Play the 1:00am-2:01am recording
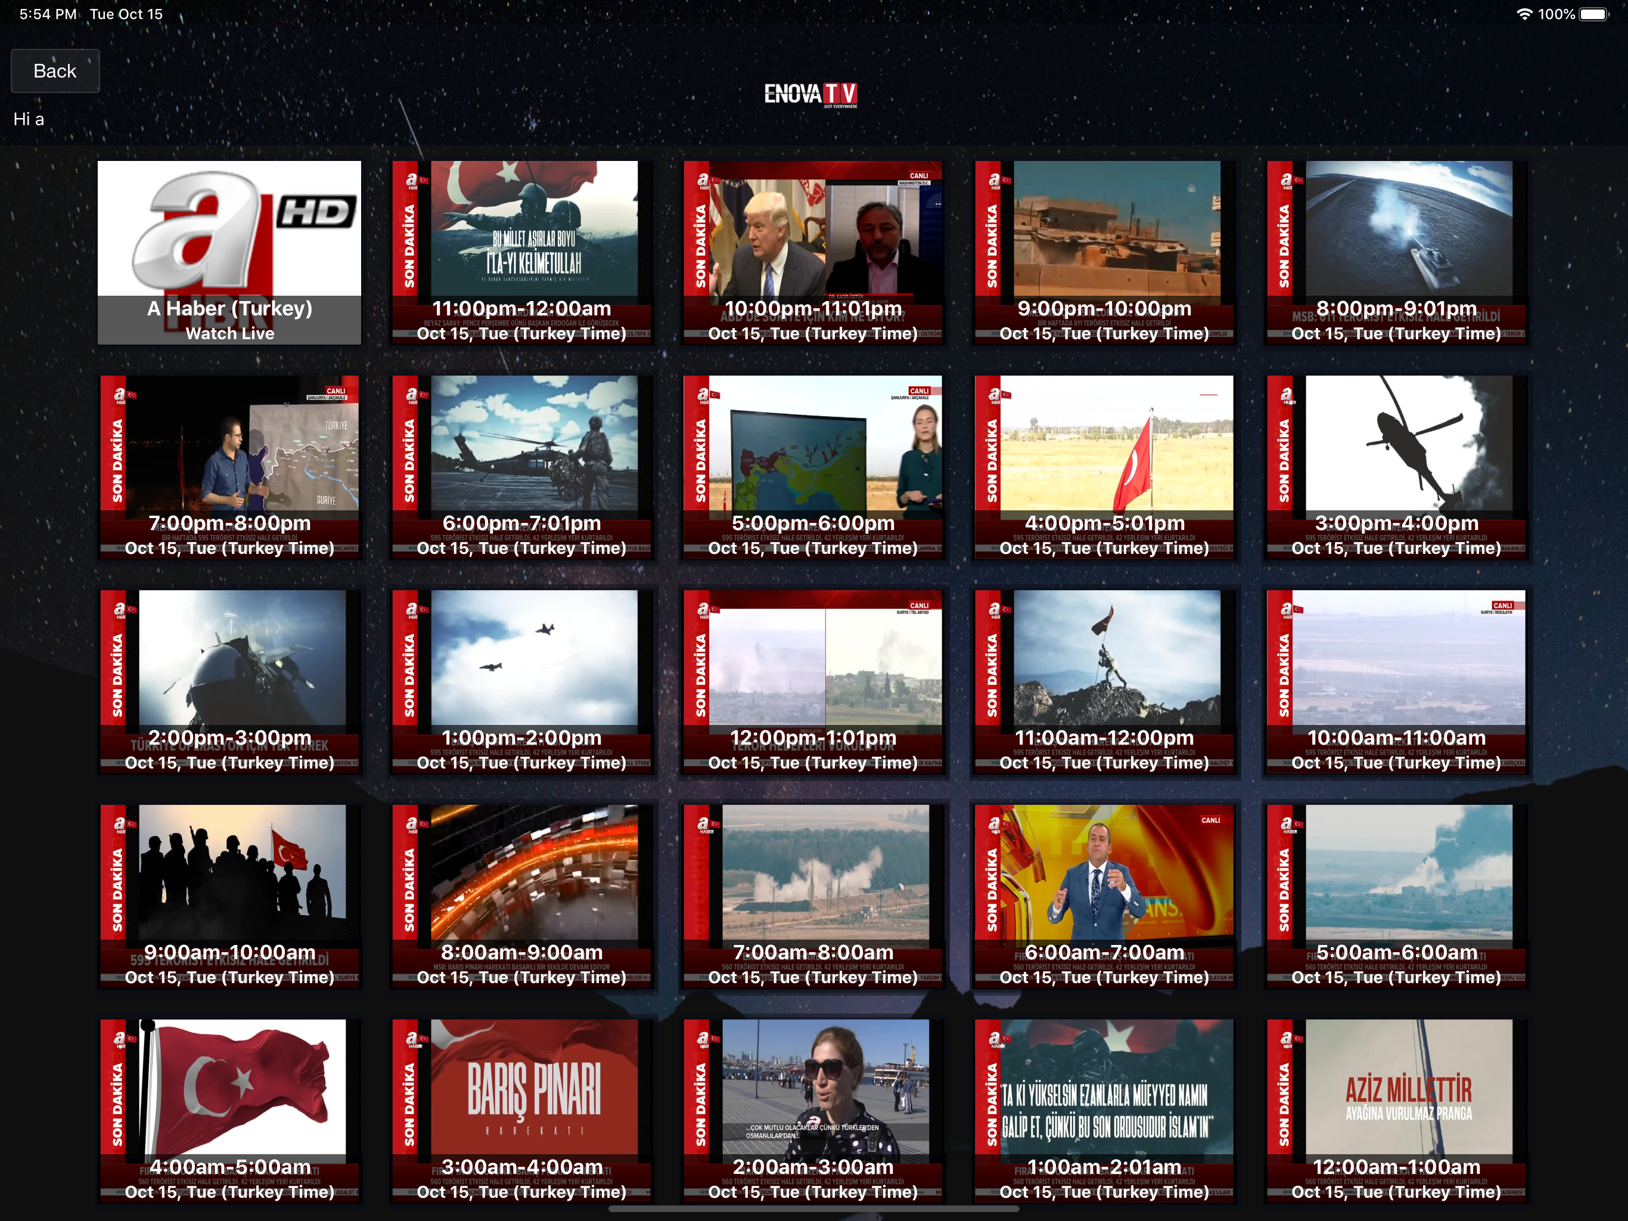1628x1221 pixels. [x=1104, y=1111]
